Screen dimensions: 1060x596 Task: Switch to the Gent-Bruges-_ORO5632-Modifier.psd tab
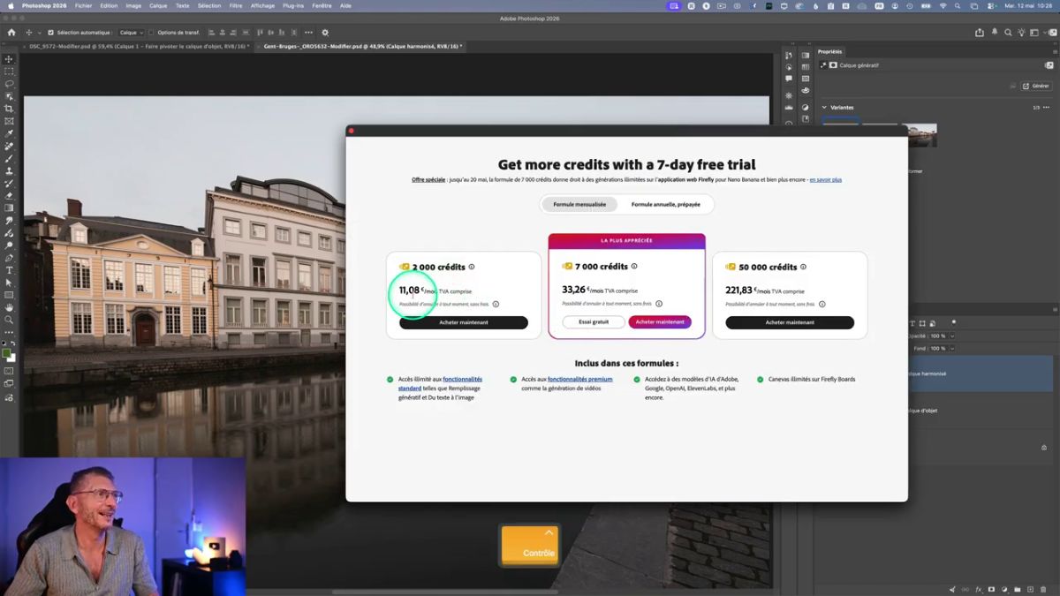(363, 46)
